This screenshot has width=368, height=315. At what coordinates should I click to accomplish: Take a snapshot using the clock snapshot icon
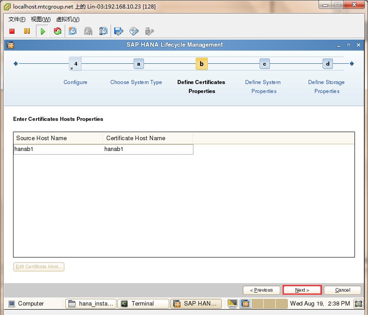point(72,31)
